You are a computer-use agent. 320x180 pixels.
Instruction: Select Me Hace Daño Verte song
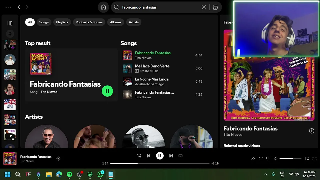click(152, 66)
